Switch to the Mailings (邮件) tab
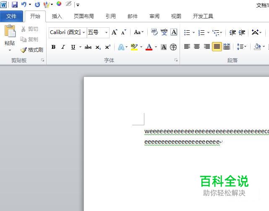The image size is (269, 211). tap(133, 16)
